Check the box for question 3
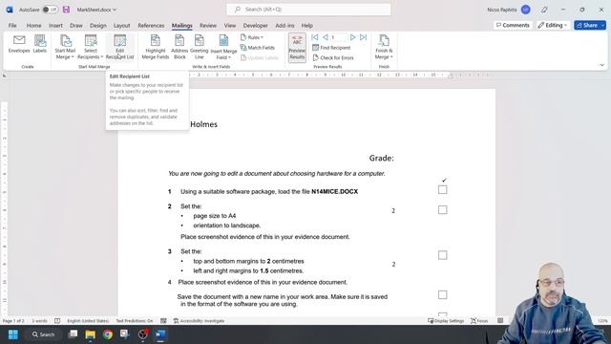This screenshot has width=611, height=344. click(x=442, y=255)
